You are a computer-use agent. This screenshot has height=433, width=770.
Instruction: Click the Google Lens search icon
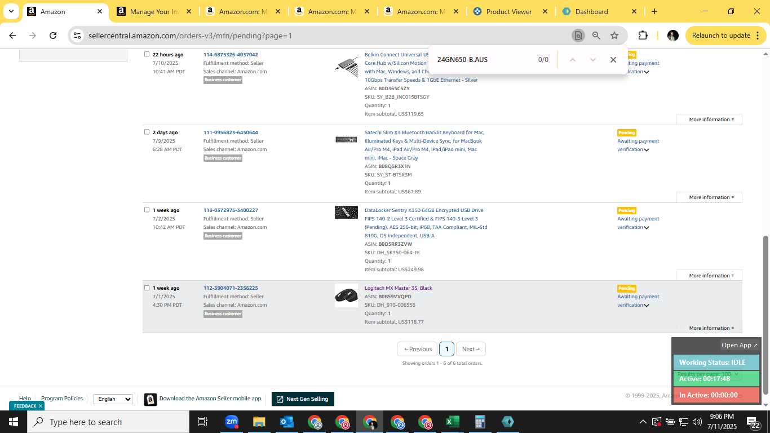(x=578, y=36)
